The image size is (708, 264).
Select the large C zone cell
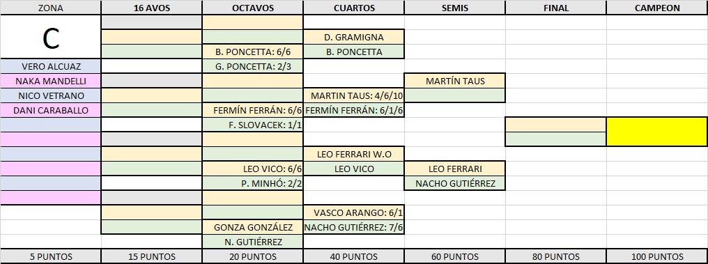(x=51, y=37)
